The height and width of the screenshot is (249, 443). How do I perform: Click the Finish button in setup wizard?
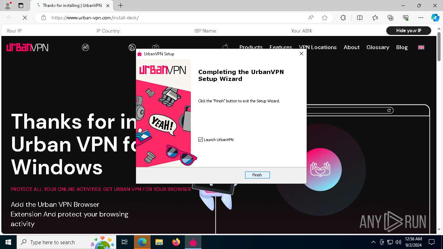coord(257,175)
